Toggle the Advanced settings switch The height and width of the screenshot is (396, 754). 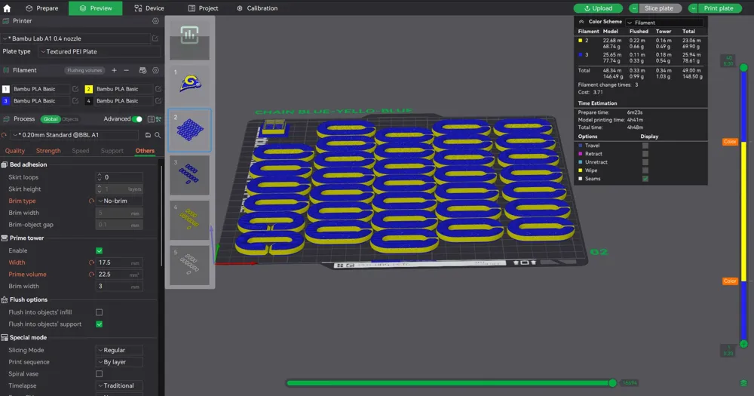(136, 119)
